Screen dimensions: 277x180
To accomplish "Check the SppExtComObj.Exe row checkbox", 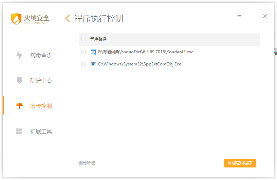I will click(x=84, y=64).
